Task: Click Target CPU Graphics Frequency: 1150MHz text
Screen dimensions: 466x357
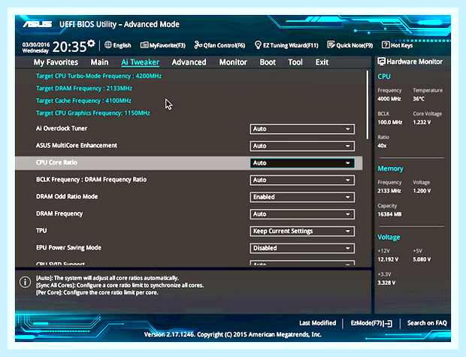Action: [93, 113]
